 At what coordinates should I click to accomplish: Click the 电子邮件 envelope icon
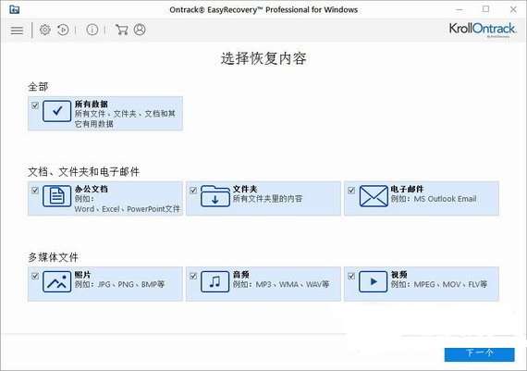(x=374, y=196)
